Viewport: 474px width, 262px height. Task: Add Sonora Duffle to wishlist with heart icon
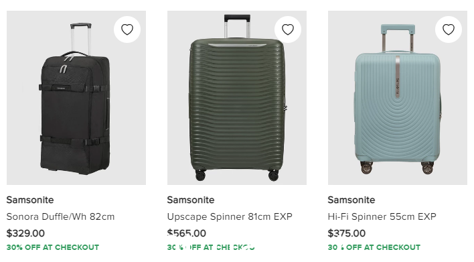[x=127, y=29]
